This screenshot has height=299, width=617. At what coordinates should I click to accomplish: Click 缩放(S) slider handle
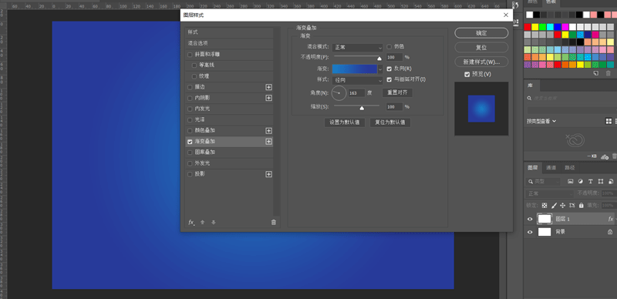click(x=362, y=108)
